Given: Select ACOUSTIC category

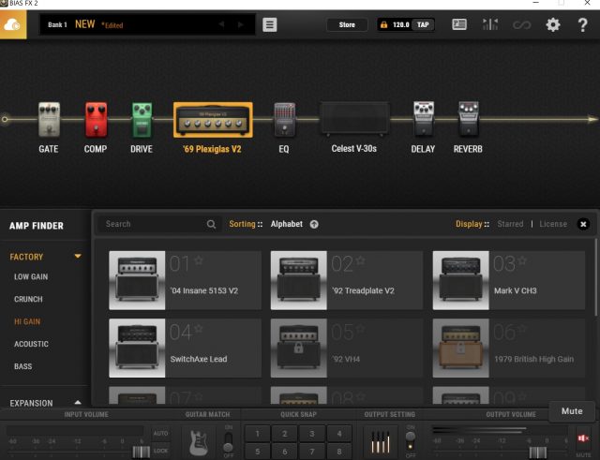Looking at the screenshot, I should pos(31,344).
